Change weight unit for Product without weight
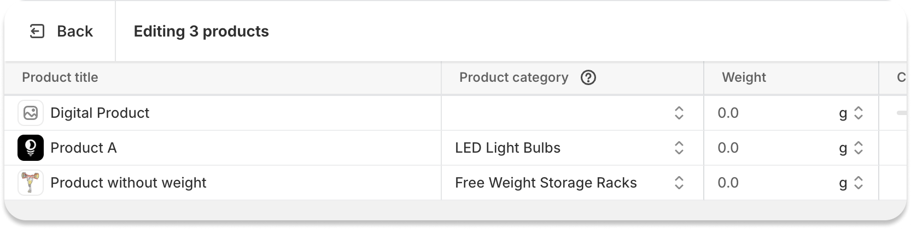 click(851, 183)
